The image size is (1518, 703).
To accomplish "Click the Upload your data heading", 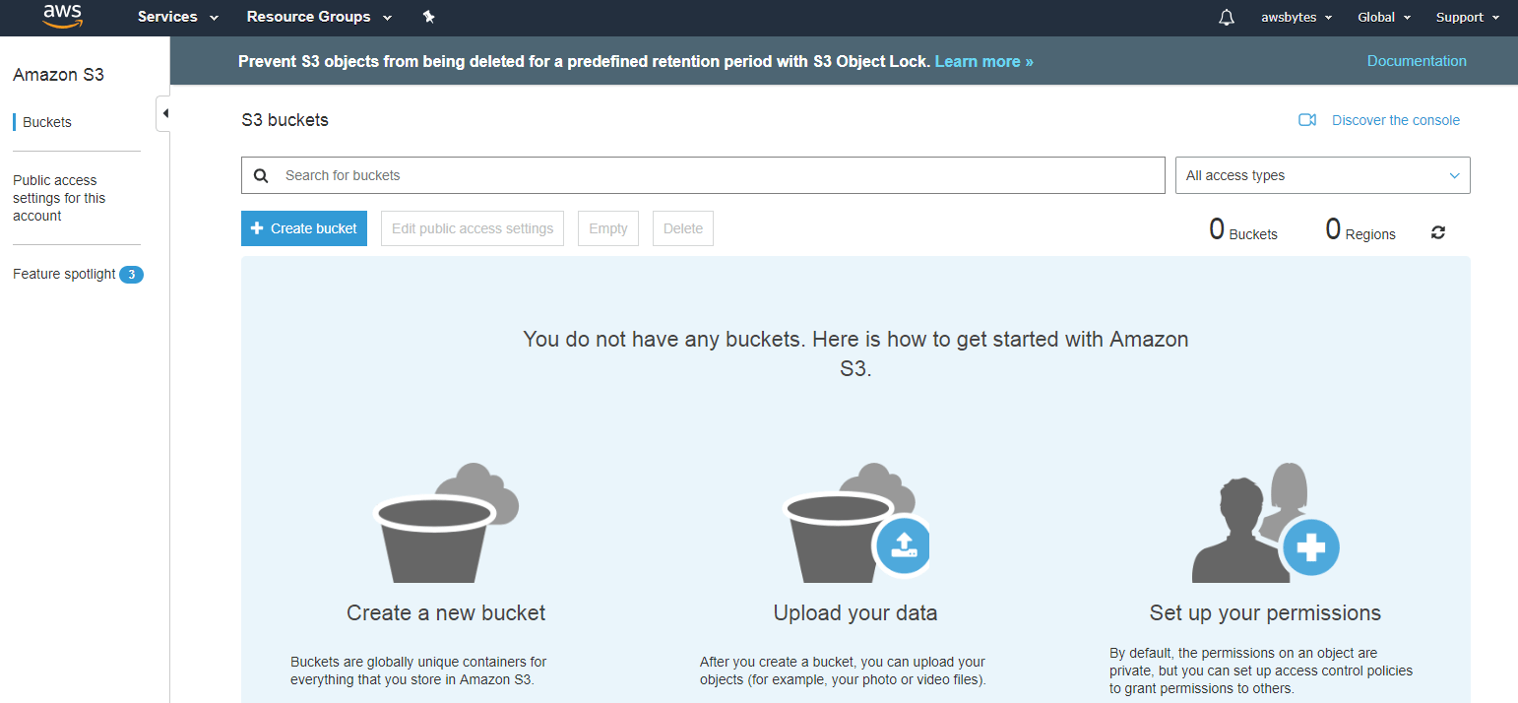I will point(855,612).
